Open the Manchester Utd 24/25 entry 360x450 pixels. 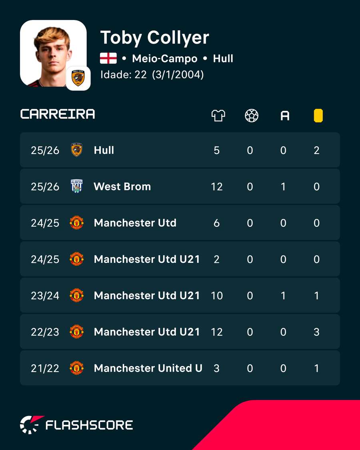pos(180,223)
